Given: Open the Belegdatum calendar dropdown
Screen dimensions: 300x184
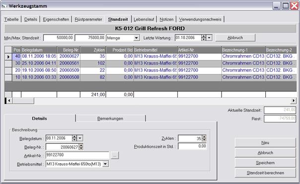Looking at the screenshot, I should (80, 138).
